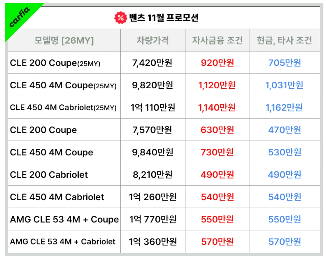
Task: Click the red percent discount badge icon
Action: pos(121,18)
